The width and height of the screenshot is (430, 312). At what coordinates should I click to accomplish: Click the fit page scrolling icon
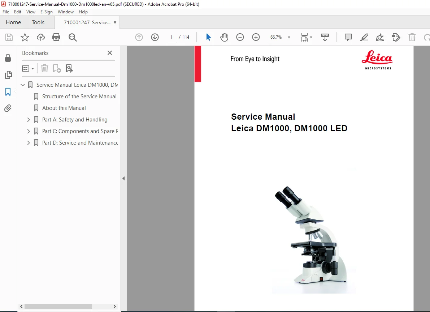pos(304,37)
